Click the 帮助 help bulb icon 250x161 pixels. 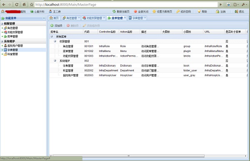pos(199,12)
